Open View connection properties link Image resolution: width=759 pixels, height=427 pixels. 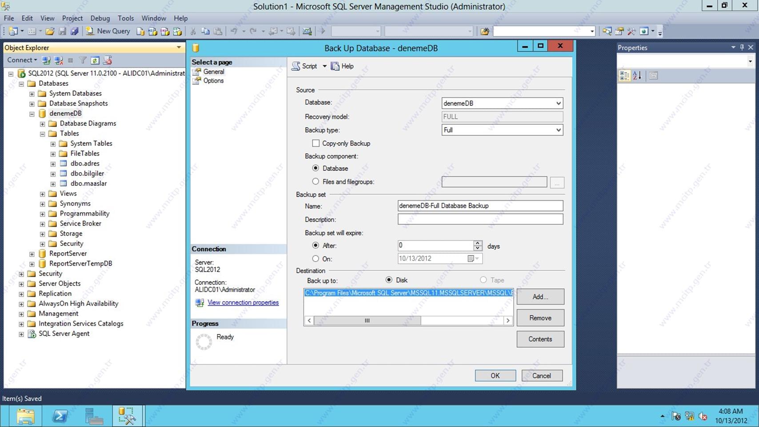click(243, 302)
